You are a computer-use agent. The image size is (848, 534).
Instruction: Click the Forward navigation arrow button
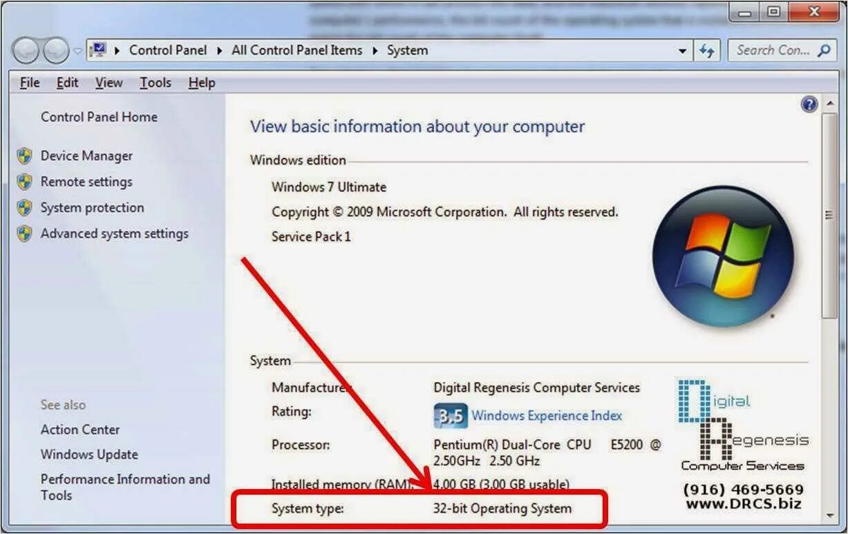(x=56, y=50)
